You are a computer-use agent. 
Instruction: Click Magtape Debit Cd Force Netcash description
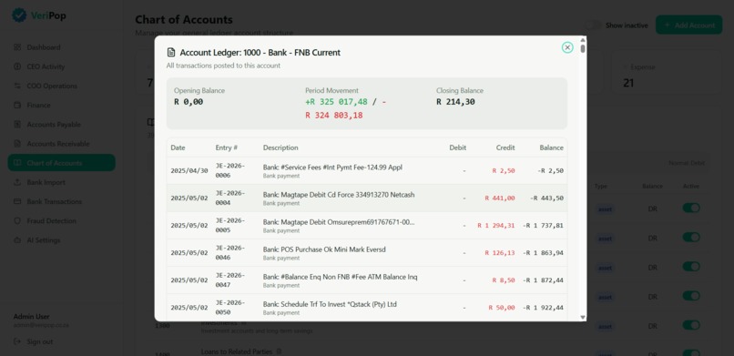pos(339,195)
